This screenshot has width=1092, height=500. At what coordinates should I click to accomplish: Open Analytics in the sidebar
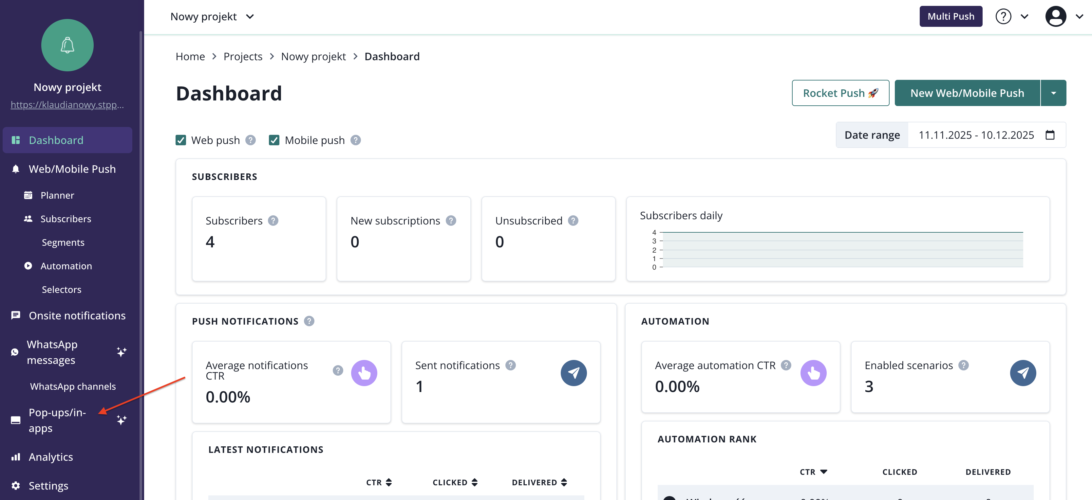coord(50,457)
